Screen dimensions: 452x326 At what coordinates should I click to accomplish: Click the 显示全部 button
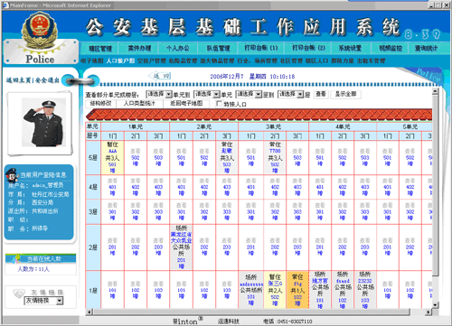345,94
